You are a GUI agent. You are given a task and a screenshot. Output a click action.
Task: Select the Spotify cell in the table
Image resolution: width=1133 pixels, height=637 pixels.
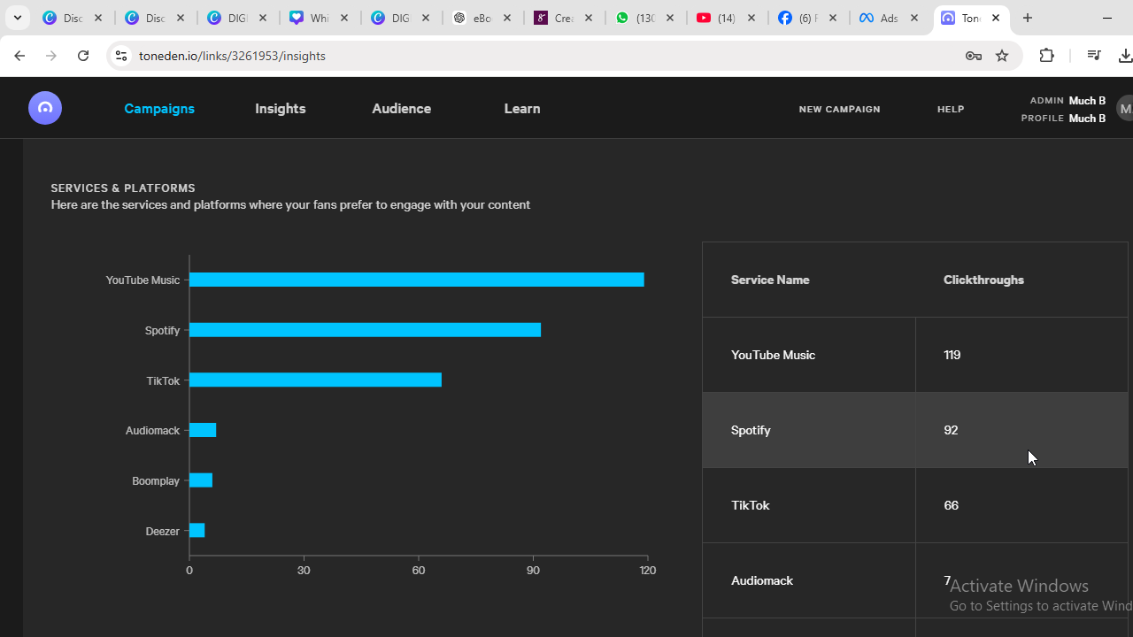(809, 430)
